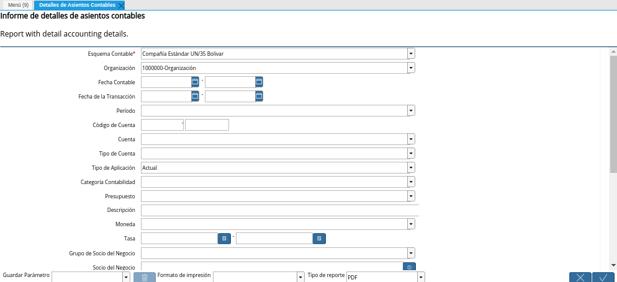Click the Fecha Contable start date field
Screen dimensions: 617x282
[166, 82]
